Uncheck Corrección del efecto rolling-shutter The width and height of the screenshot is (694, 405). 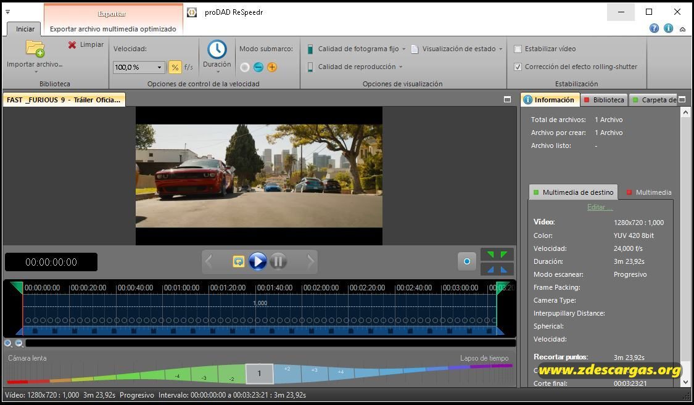[518, 67]
